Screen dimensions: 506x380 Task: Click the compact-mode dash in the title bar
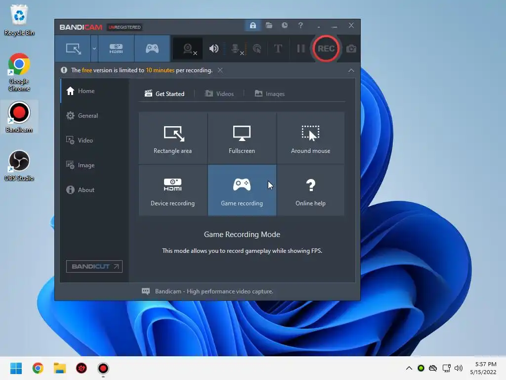click(319, 27)
